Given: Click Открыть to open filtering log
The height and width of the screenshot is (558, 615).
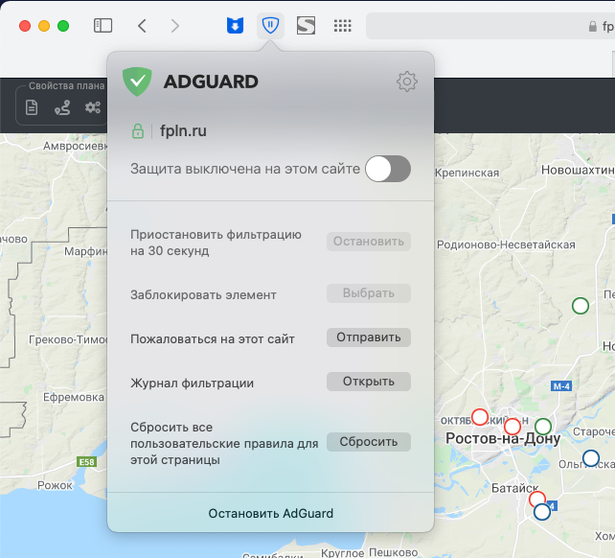Looking at the screenshot, I should pyautogui.click(x=369, y=382).
